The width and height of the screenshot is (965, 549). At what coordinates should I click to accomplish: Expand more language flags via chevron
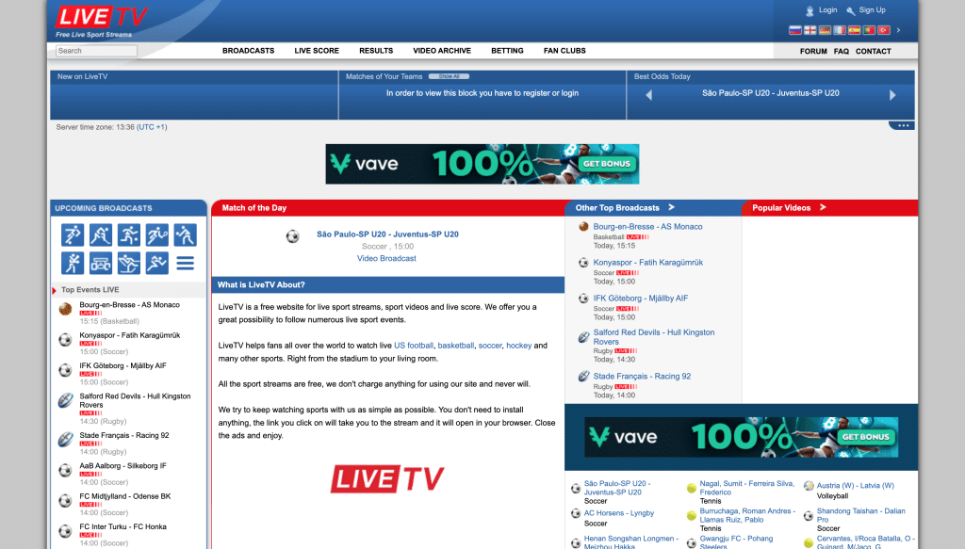898,30
